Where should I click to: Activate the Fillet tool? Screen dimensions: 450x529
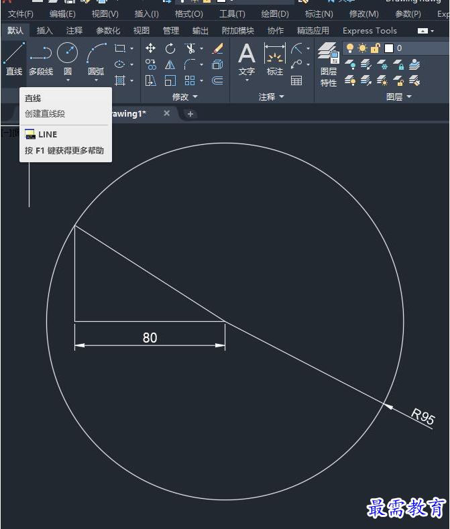190,64
